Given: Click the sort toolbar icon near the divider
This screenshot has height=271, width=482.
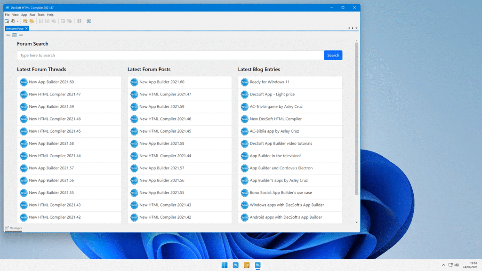Looking at the screenshot, I should point(80,21).
